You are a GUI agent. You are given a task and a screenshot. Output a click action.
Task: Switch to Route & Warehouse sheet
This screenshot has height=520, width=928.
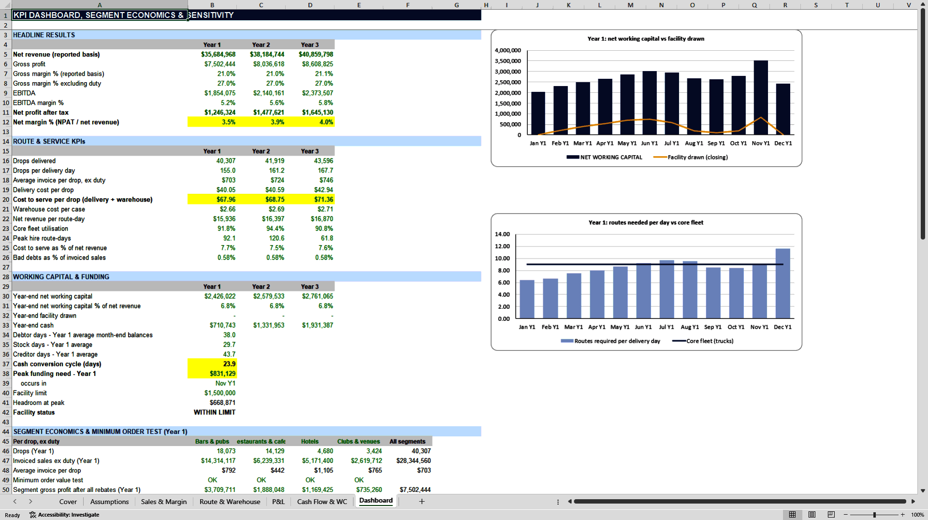coord(230,502)
